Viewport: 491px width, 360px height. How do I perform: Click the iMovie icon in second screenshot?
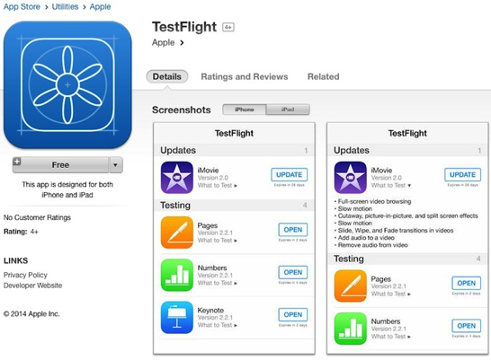click(x=351, y=178)
